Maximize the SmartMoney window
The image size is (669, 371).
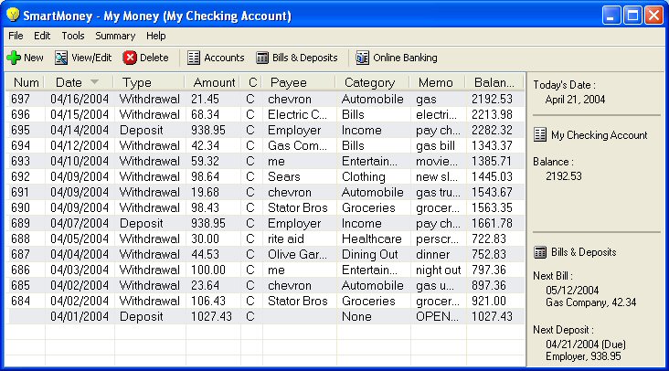pyautogui.click(x=632, y=16)
